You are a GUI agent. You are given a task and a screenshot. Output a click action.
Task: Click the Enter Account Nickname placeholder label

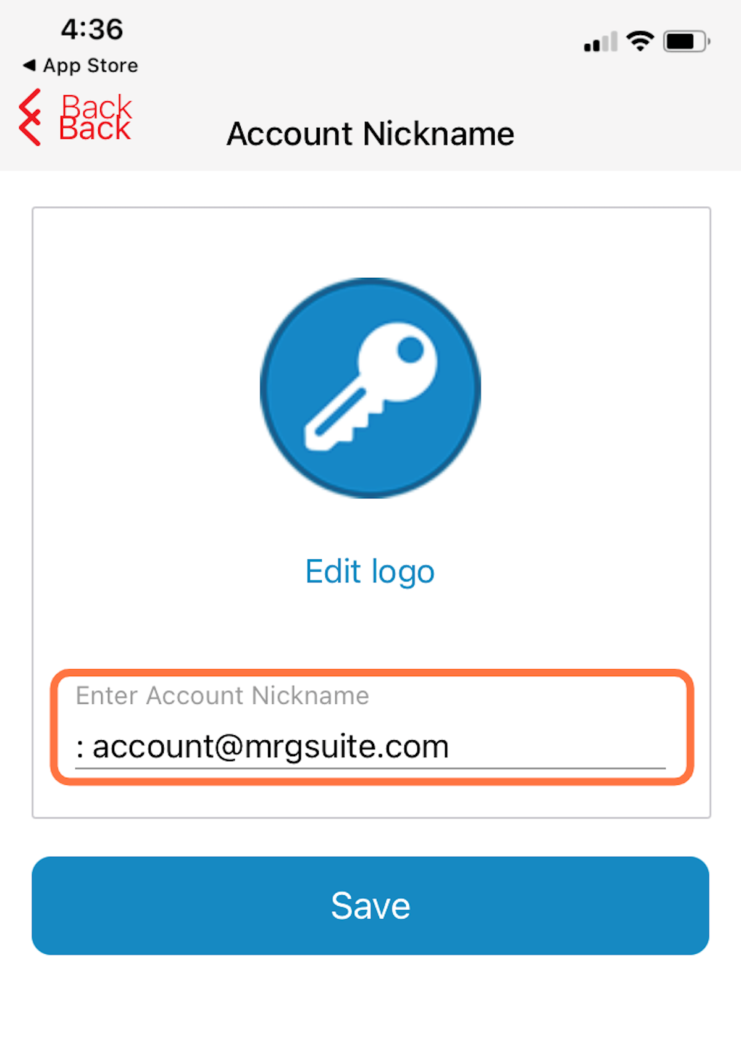pos(222,696)
